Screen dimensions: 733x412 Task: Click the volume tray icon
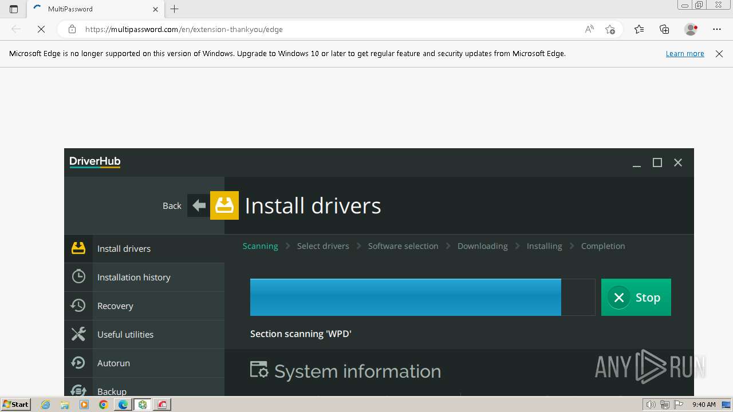[x=651, y=405]
